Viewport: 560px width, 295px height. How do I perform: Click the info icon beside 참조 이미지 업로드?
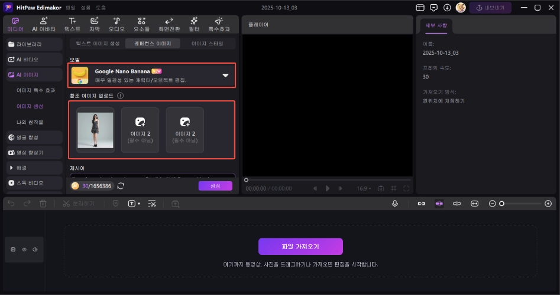click(x=121, y=96)
